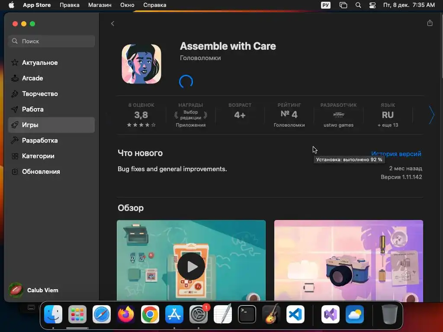Open the Справка menu
This screenshot has width=443, height=332.
(x=154, y=5)
